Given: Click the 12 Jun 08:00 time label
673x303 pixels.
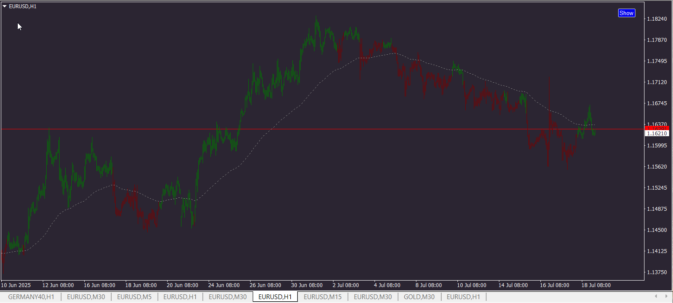Looking at the screenshot, I should tap(58, 285).
